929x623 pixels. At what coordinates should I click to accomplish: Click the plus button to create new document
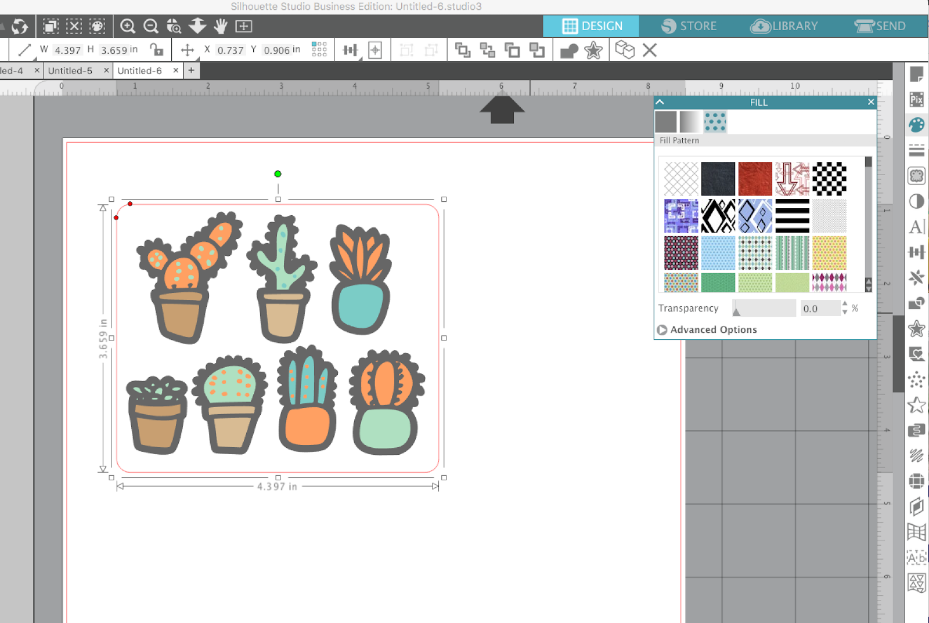(x=192, y=70)
